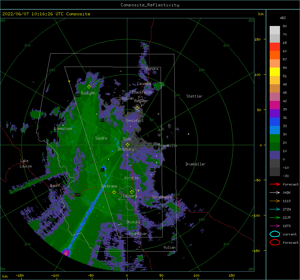Click the red forecast arrow in legend
The image size is (300, 280).
point(275,184)
